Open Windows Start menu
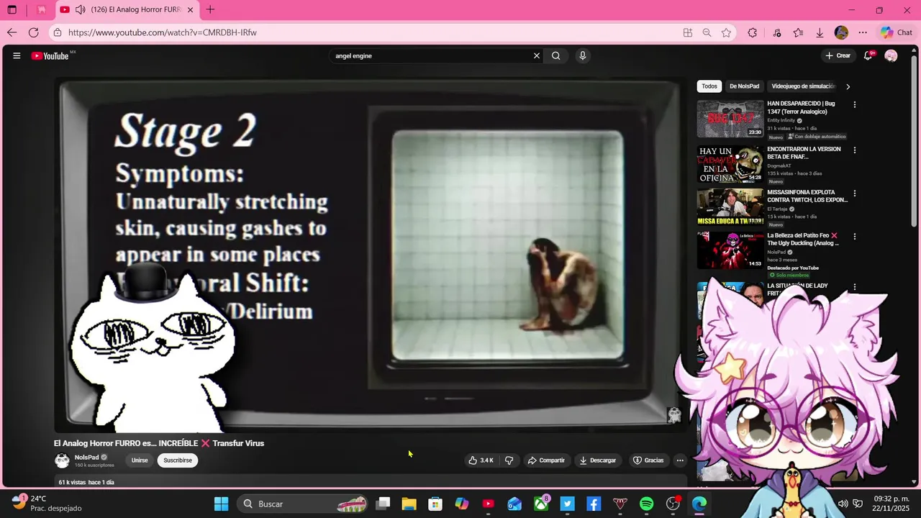The width and height of the screenshot is (921, 518). pos(222,504)
